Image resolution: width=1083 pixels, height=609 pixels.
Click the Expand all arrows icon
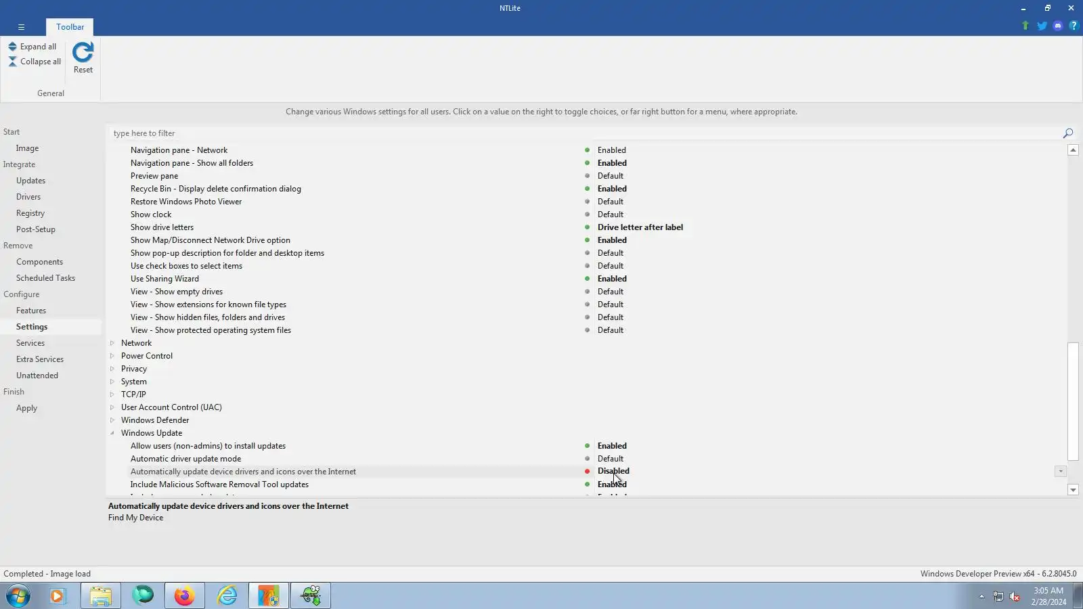click(x=12, y=47)
